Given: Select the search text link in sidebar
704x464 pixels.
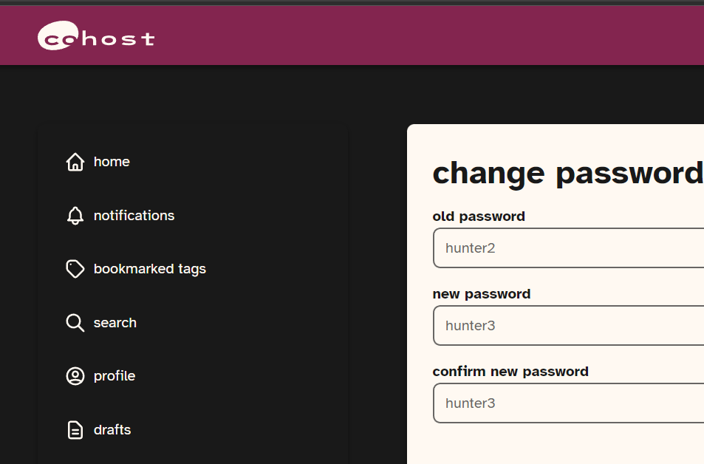Looking at the screenshot, I should tap(115, 323).
